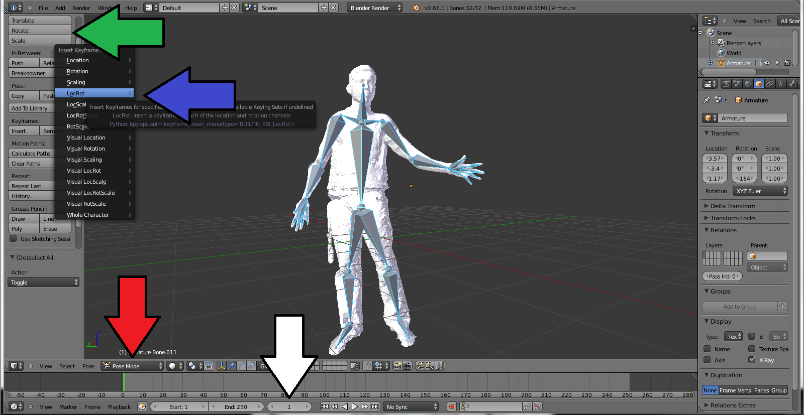Jump to the previous keyframe
804x415 pixels.
[335, 406]
